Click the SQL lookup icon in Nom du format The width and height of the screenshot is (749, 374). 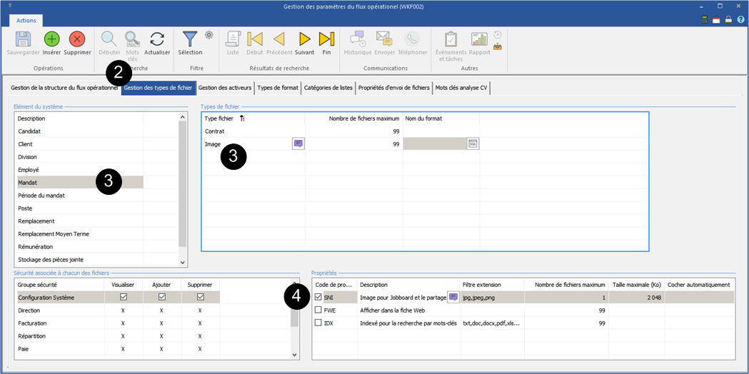[472, 143]
